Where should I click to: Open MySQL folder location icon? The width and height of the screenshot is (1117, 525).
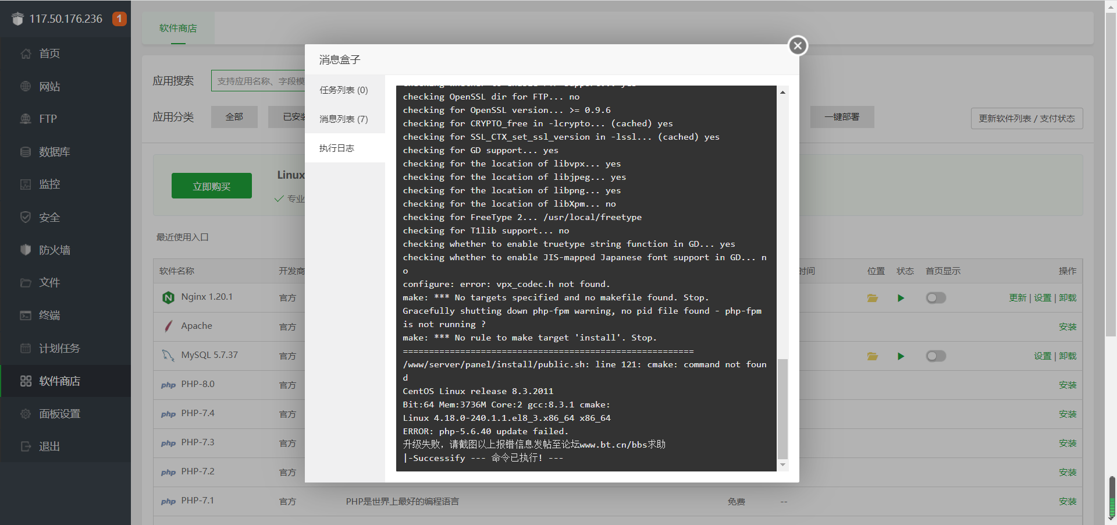point(872,356)
